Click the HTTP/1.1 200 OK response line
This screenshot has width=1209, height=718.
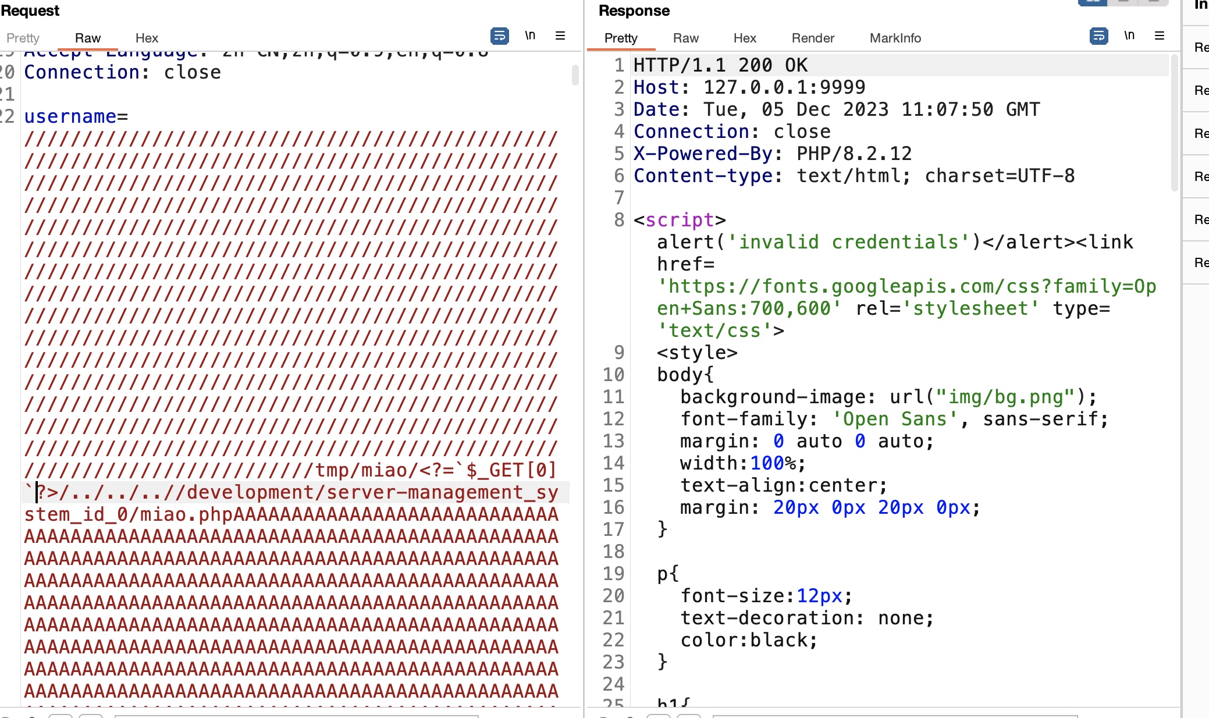(720, 65)
